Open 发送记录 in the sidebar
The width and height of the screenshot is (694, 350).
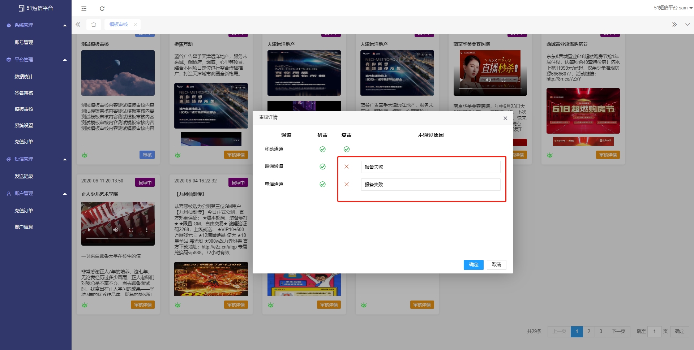(x=24, y=176)
